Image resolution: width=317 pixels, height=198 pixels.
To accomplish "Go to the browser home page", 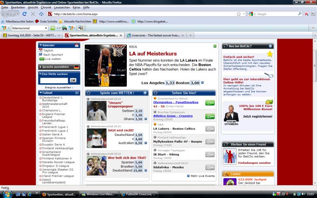I will tap(42, 14).
